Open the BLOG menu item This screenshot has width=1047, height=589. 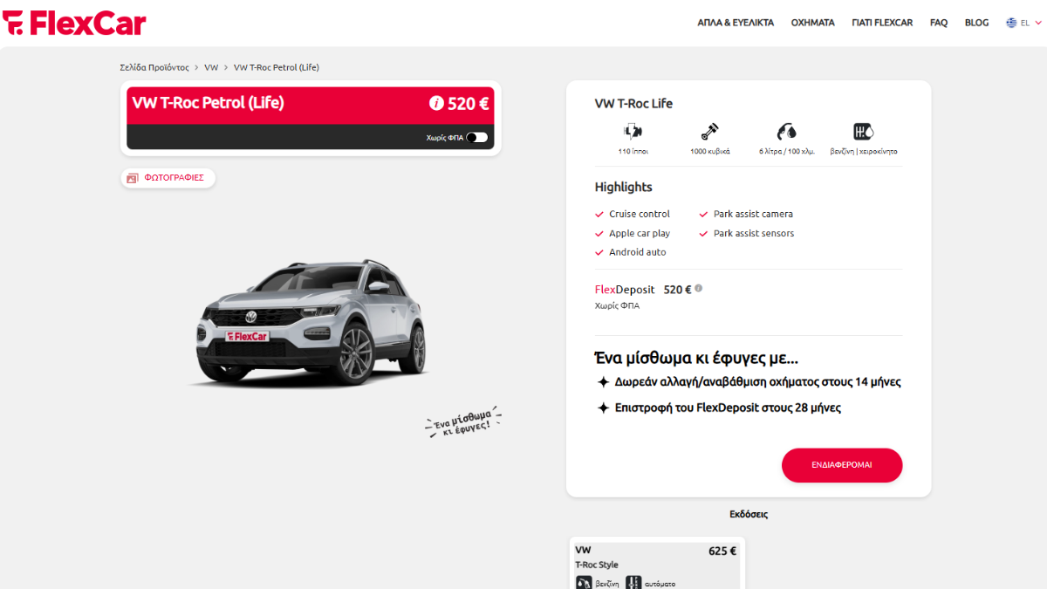pos(976,23)
